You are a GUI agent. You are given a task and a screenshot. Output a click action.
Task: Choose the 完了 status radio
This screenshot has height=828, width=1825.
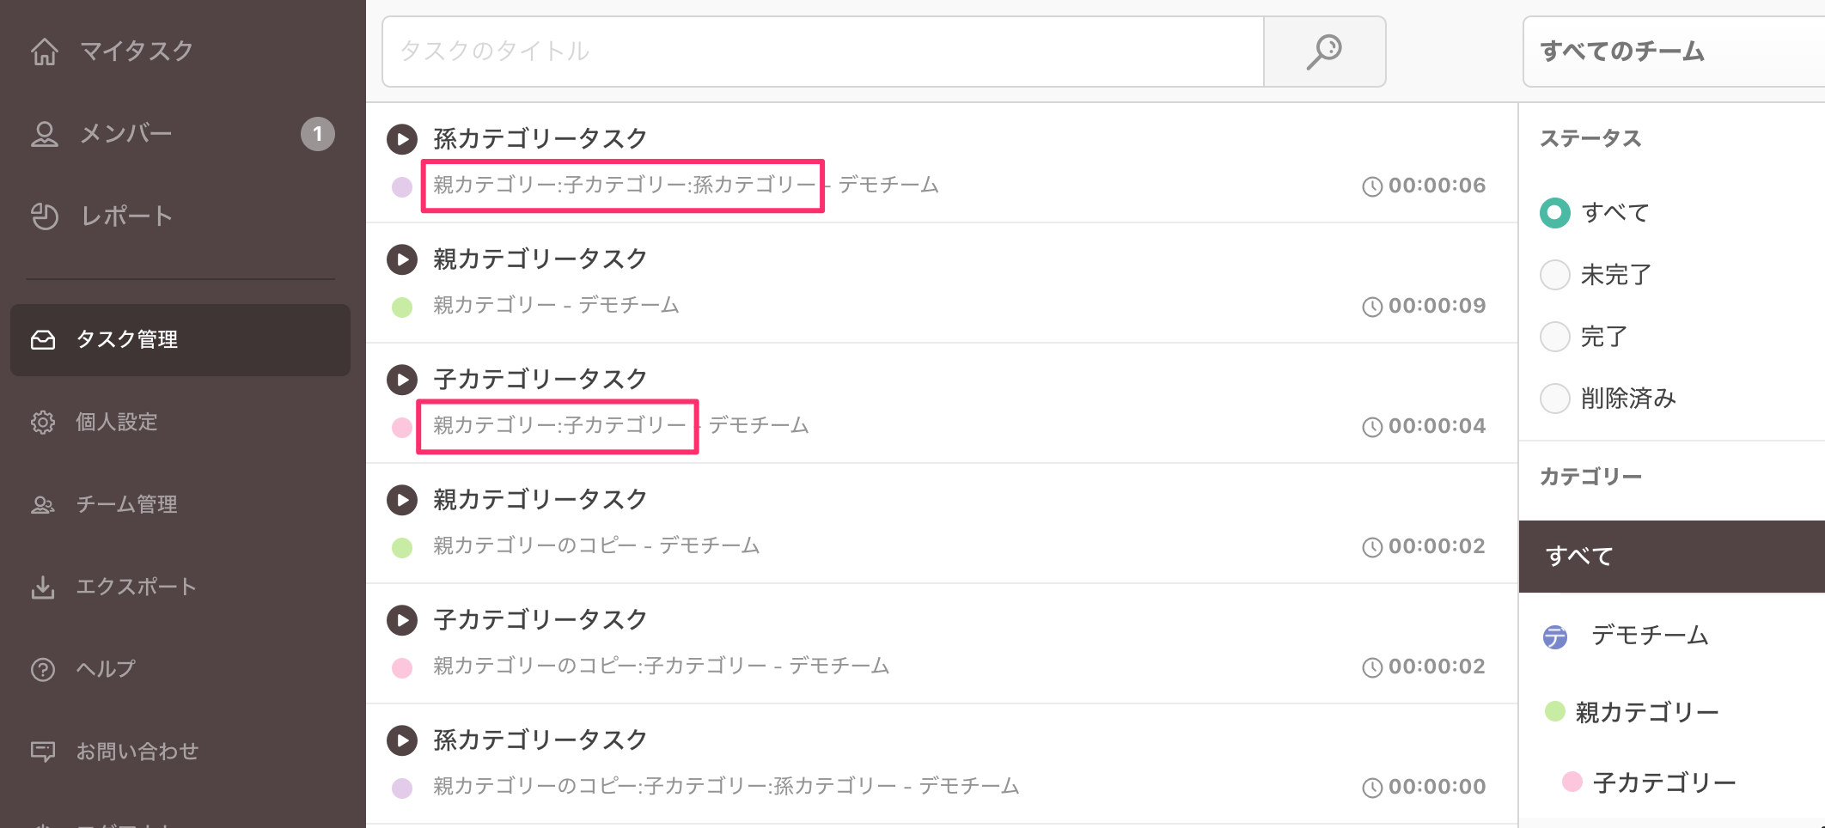1554,337
